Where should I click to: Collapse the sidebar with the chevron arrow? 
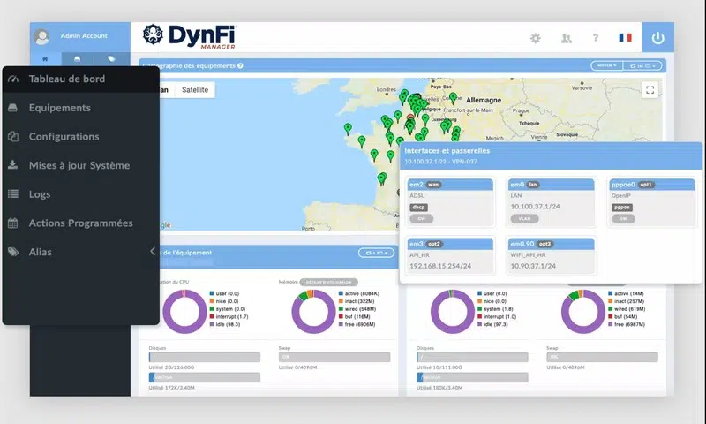tap(153, 252)
